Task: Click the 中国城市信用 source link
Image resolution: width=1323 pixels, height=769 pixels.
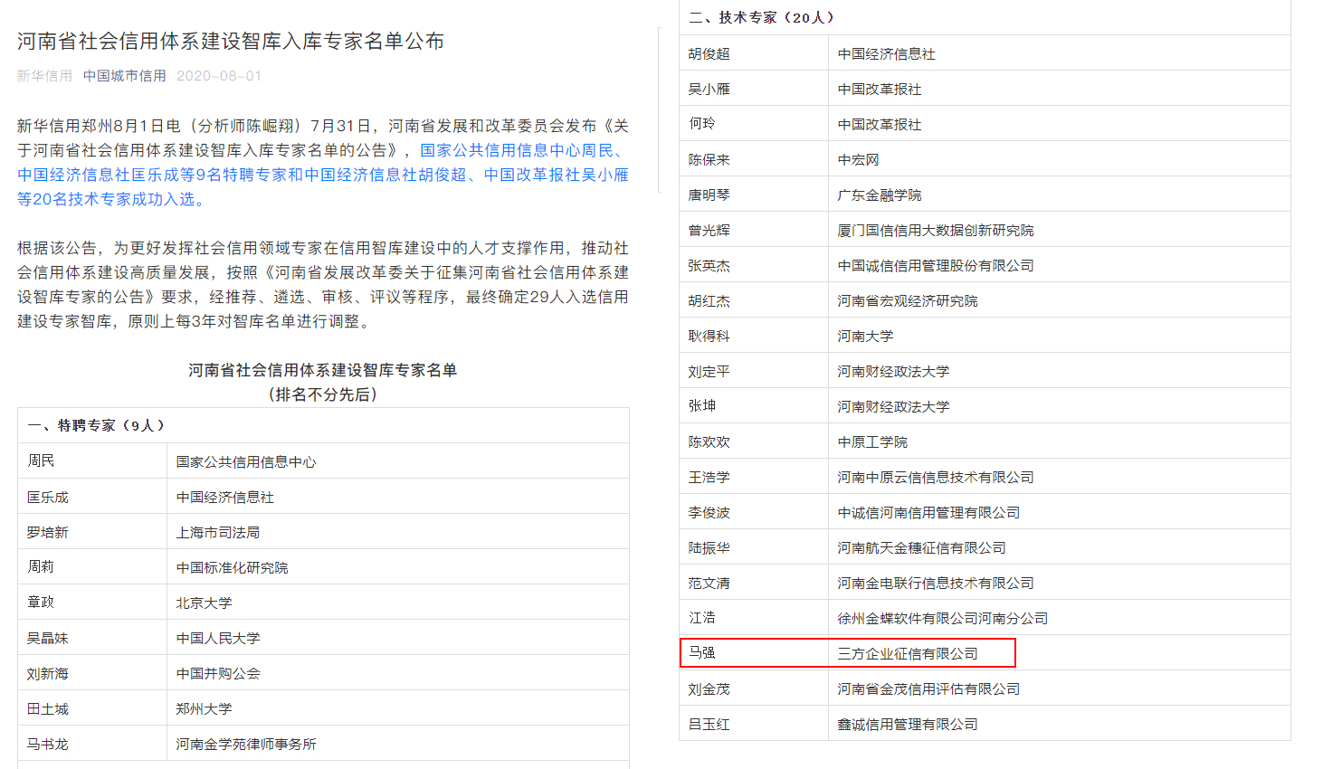Action: (x=124, y=76)
